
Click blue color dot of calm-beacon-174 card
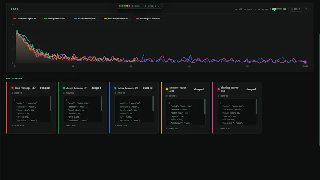tap(115, 88)
